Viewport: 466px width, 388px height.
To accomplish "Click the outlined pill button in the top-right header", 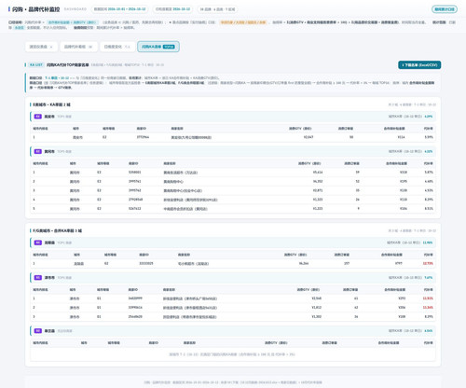I will [x=445, y=9].
